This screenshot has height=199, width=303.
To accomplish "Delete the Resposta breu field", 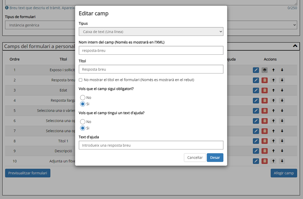I will [264, 80].
